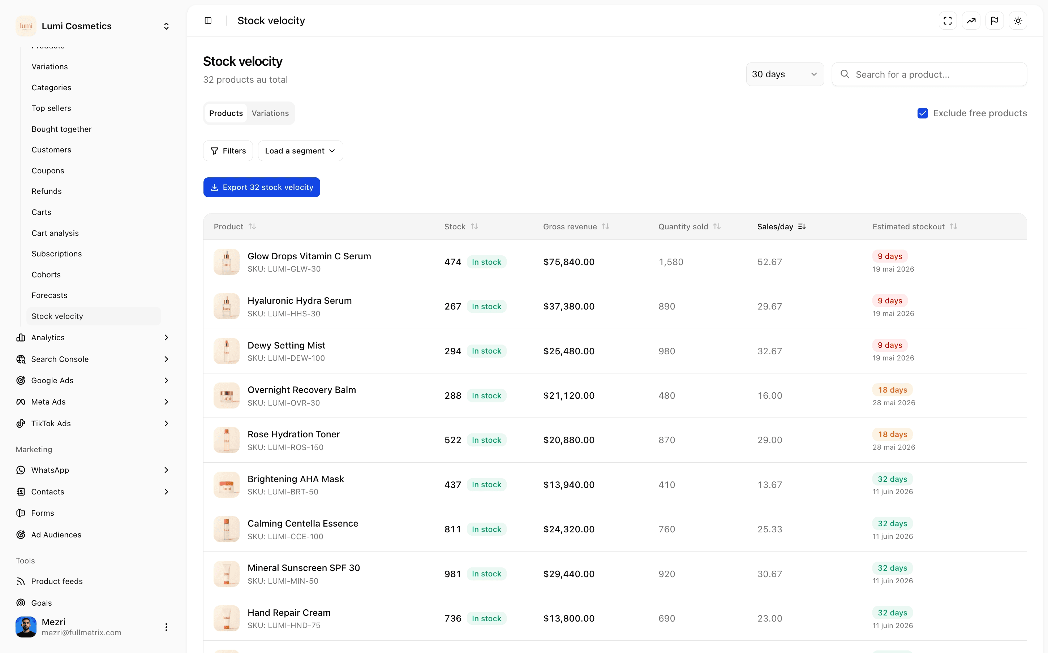Open Customers in sidebar
The height and width of the screenshot is (653, 1048).
click(51, 150)
